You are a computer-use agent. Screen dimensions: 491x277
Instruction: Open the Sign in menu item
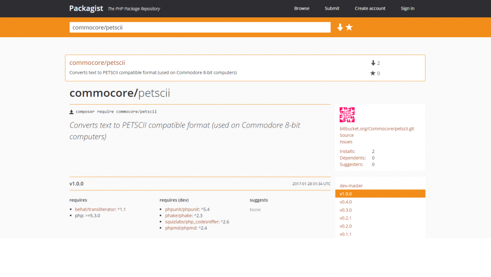pyautogui.click(x=408, y=9)
